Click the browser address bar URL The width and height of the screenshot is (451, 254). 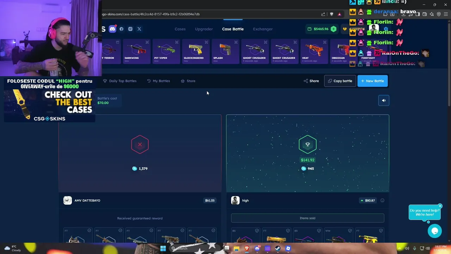pyautogui.click(x=151, y=14)
